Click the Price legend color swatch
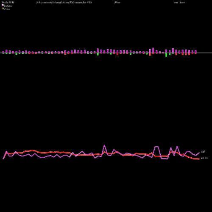The width and height of the screenshot is (212, 212). [x=3, y=8]
